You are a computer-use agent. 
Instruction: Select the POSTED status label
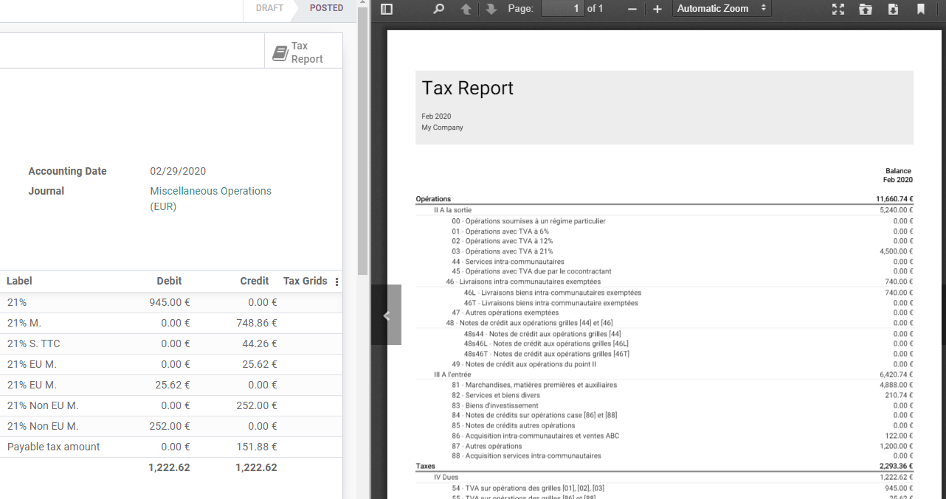pyautogui.click(x=326, y=8)
